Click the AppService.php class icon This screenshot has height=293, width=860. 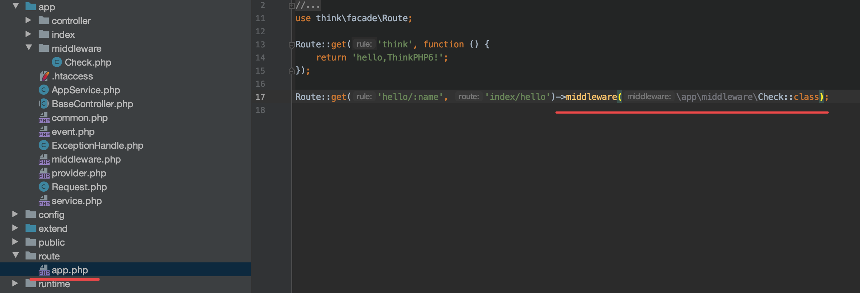tap(44, 90)
